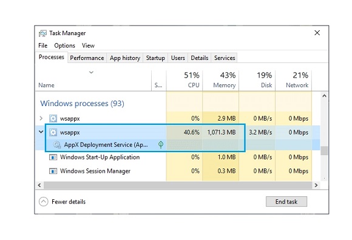Collapse the selected wsappx process group
Image resolution: width=352 pixels, height=240 pixels.
coord(41,132)
